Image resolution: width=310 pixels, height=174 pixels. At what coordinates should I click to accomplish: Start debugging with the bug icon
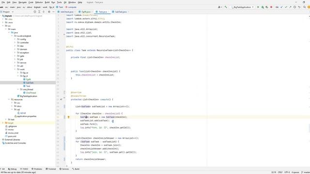[263, 7]
